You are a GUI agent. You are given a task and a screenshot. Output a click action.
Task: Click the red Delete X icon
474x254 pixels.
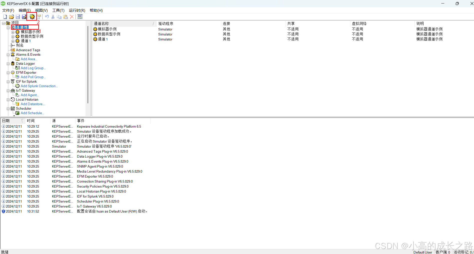point(72,17)
